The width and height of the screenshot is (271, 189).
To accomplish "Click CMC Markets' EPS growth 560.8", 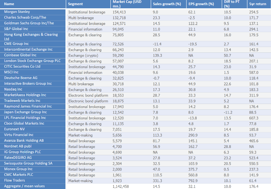I will (193, 175).
